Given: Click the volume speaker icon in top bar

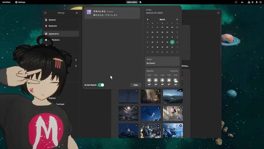Looking at the screenshot, I should 252,2.
